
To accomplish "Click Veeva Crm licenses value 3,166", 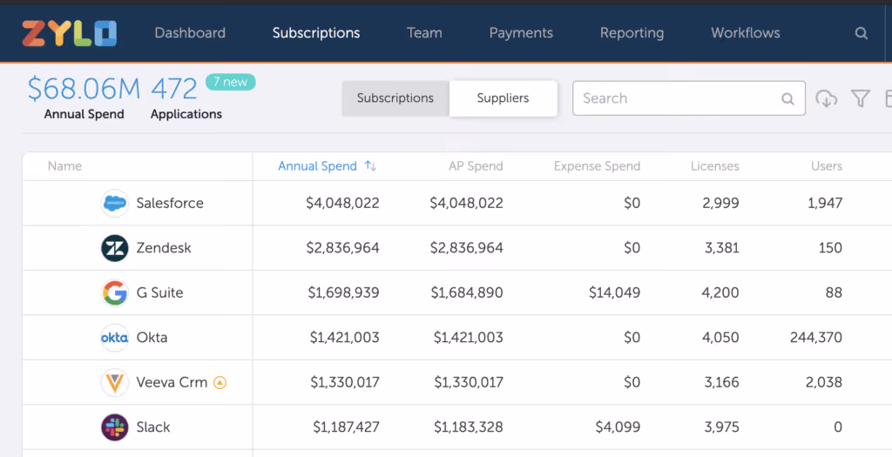I will [x=721, y=382].
